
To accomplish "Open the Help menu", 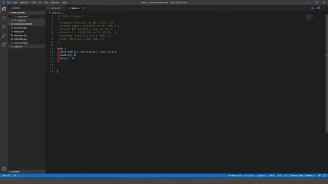I will click(x=64, y=3).
